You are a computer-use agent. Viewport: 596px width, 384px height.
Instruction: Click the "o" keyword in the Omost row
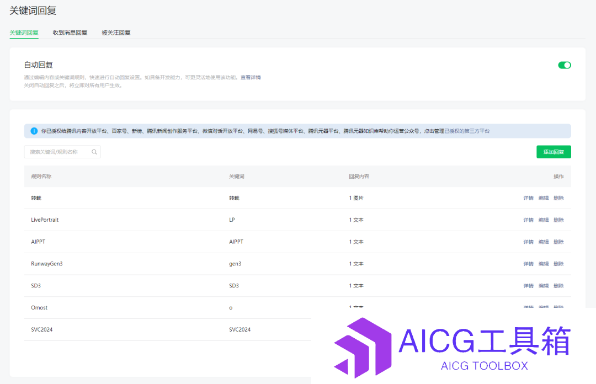click(231, 308)
